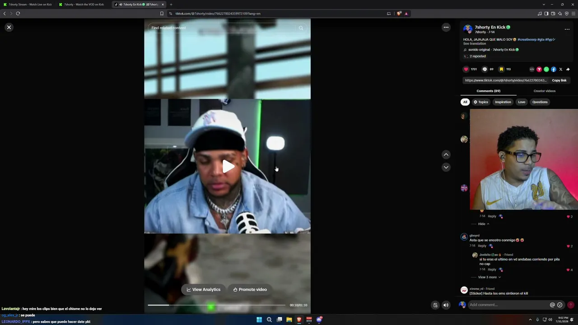Bookmark this page in address bar
The height and width of the screenshot is (325, 578).
coord(162,14)
